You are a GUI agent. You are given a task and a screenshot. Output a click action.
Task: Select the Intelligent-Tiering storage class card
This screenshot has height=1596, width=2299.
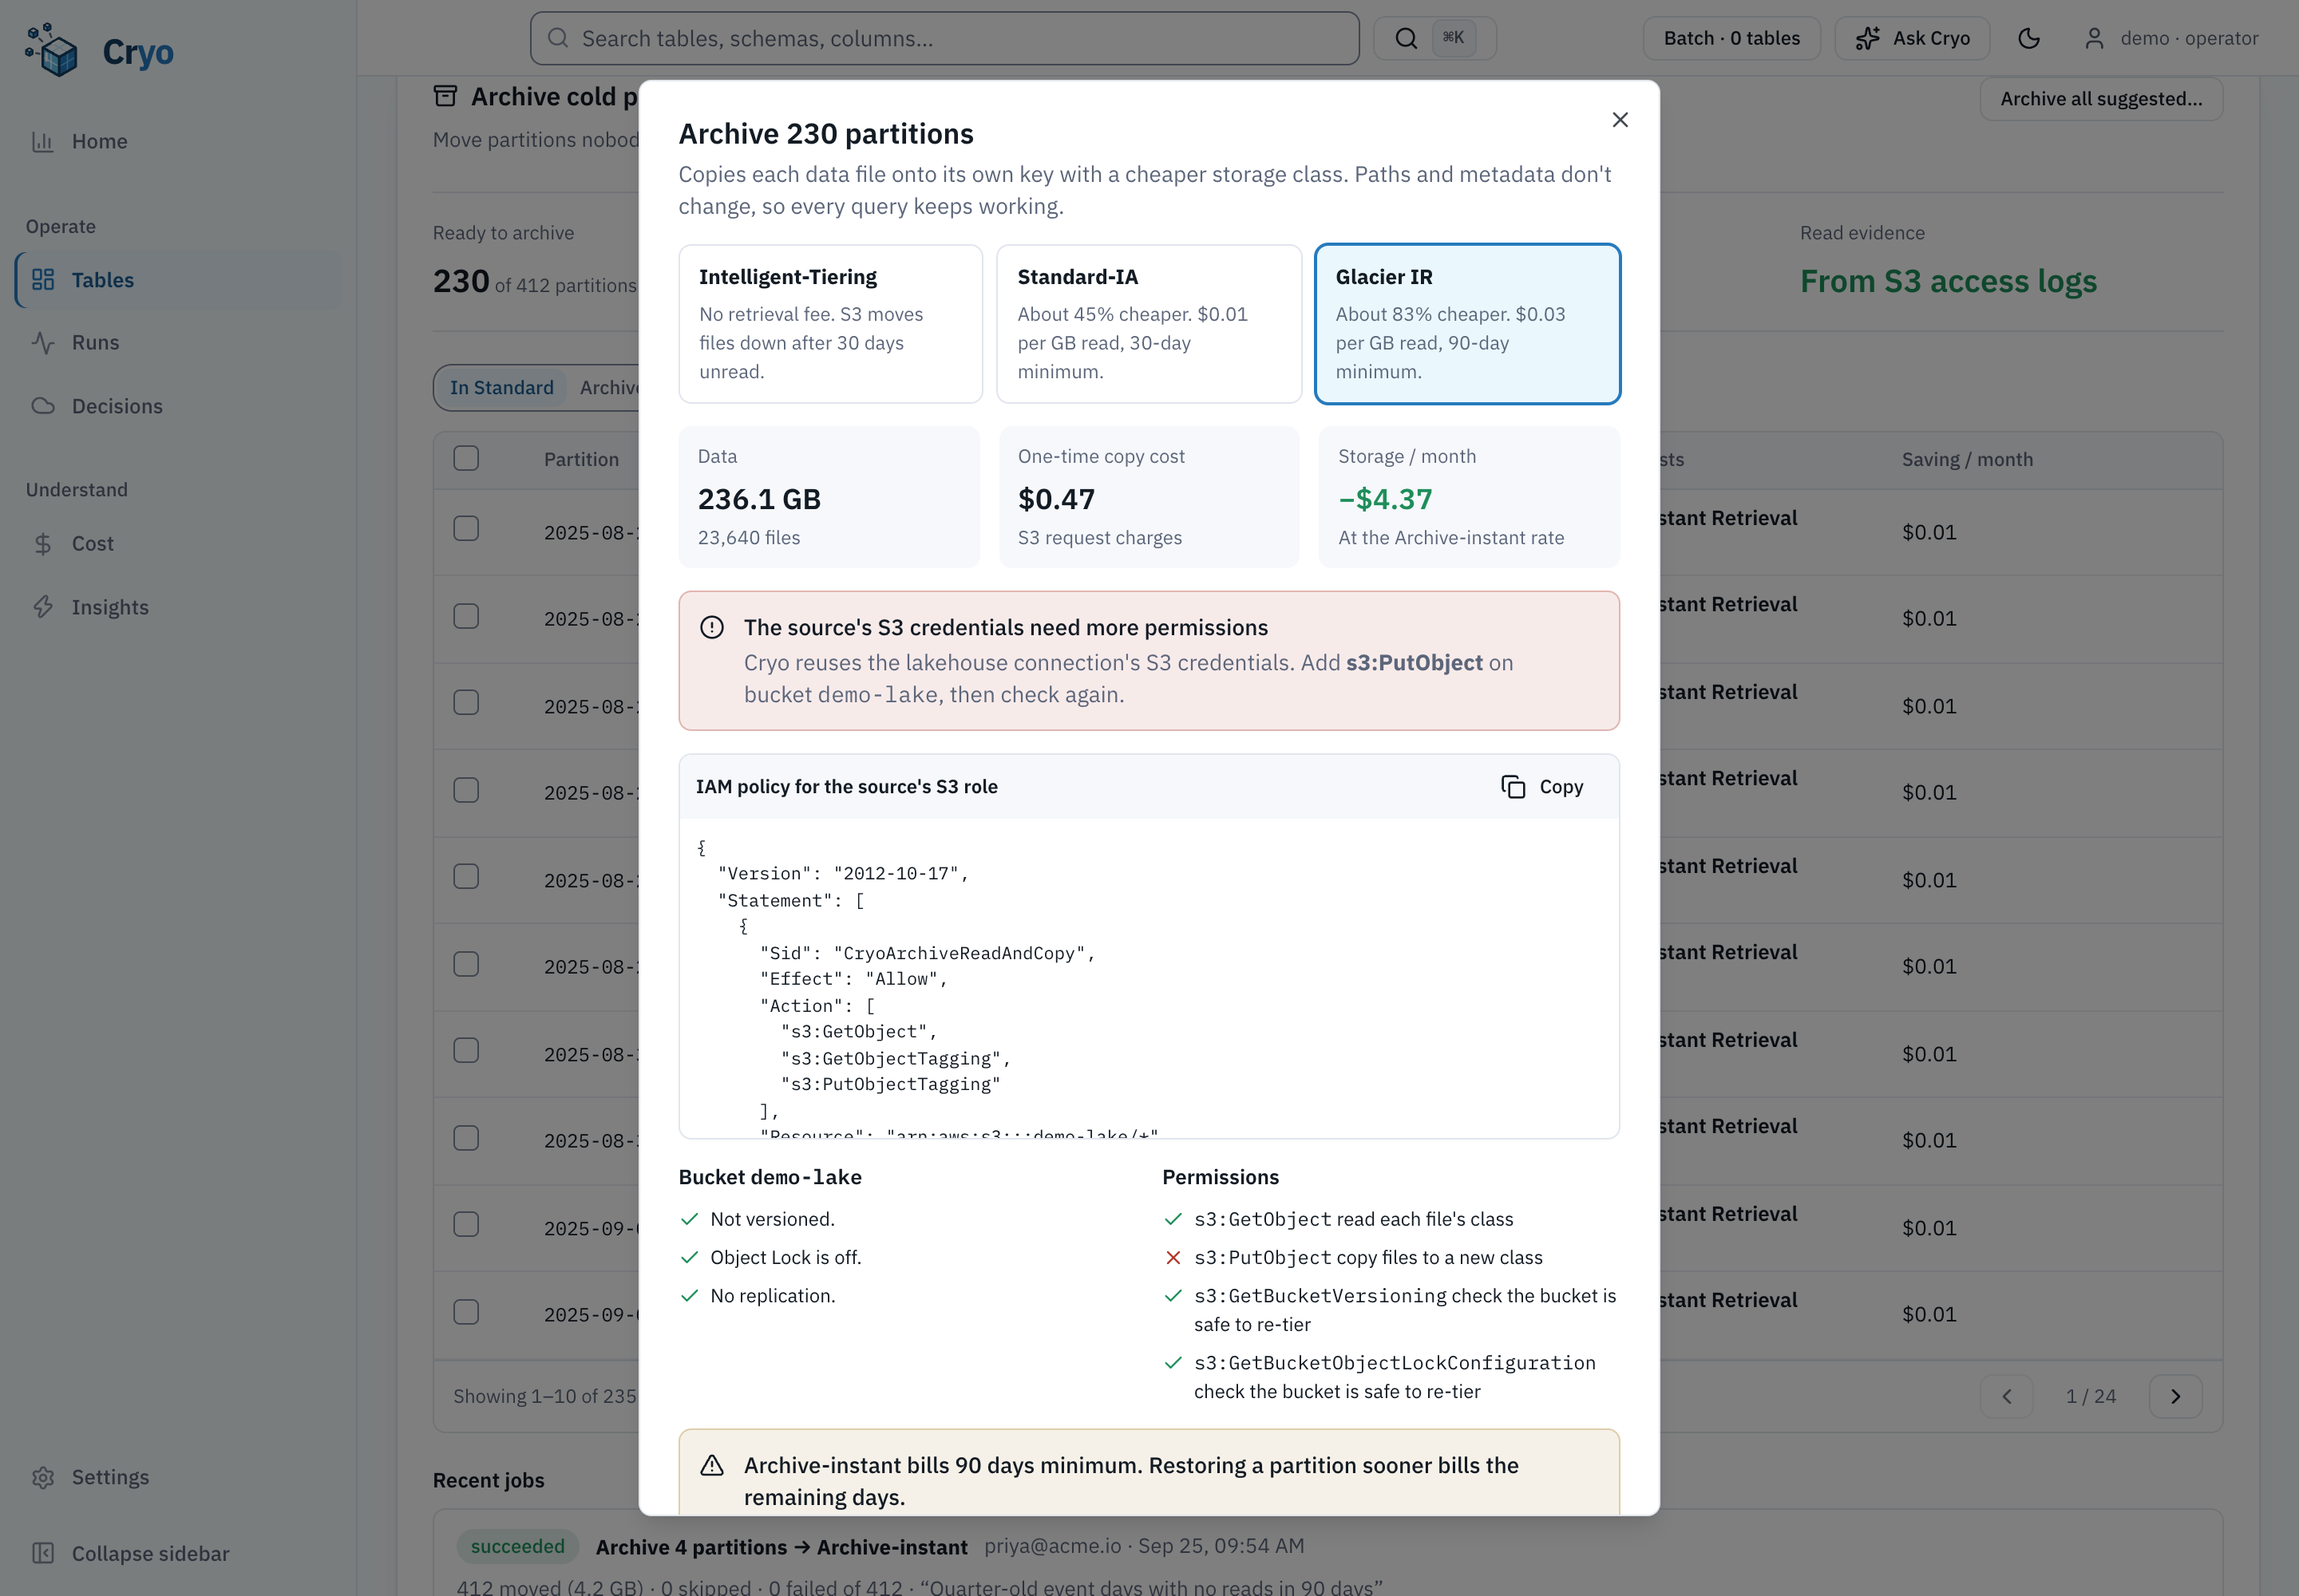tap(830, 324)
